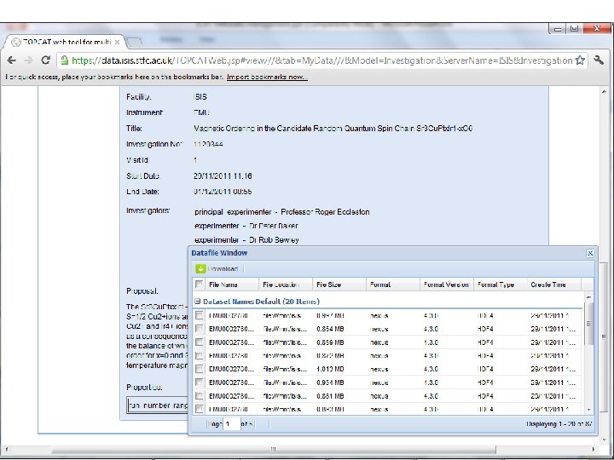Tick the checkbox for the 1.013 MB file
This screenshot has width=614, height=460.
click(199, 369)
